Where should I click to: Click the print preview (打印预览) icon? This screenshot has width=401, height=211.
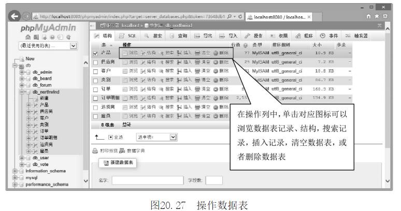95,150
